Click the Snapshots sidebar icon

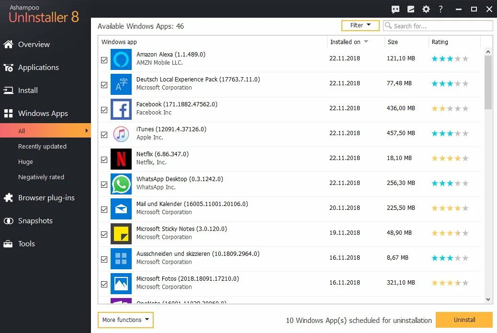(8, 221)
